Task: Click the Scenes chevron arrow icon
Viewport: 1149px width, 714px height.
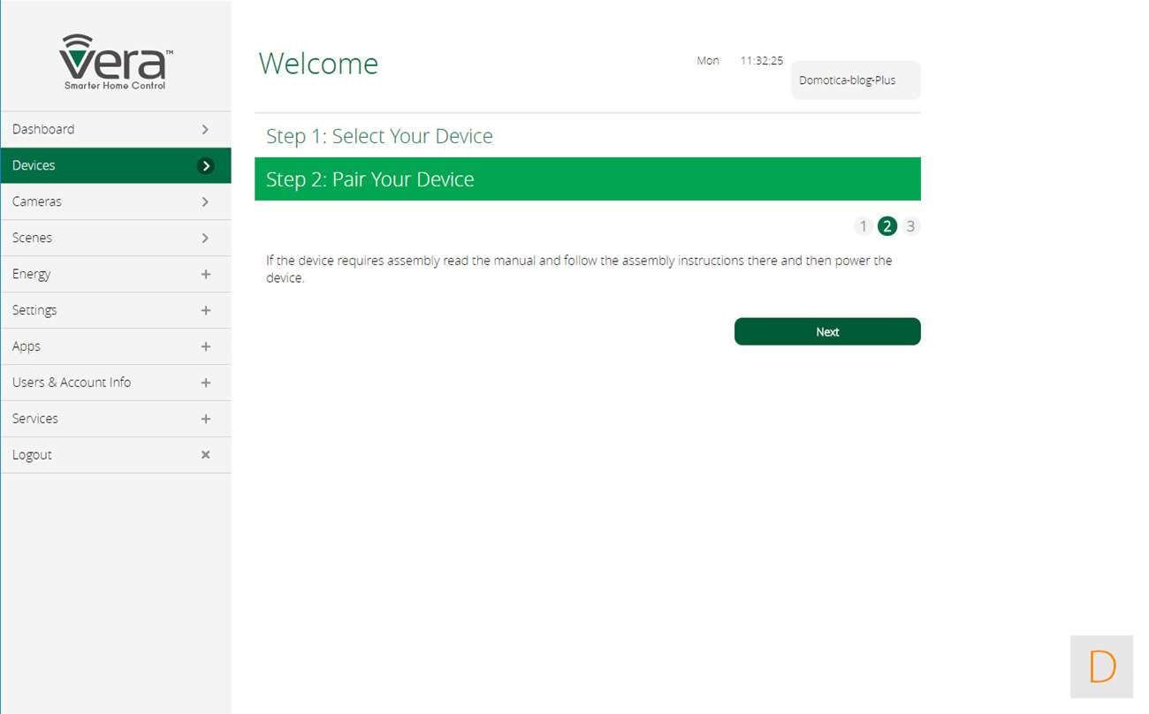Action: coord(205,238)
